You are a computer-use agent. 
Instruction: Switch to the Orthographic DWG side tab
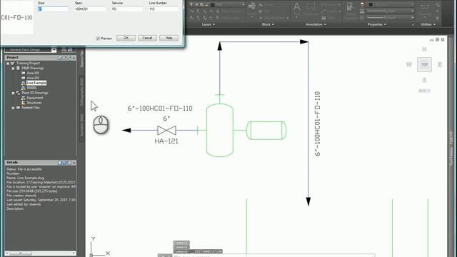81,91
